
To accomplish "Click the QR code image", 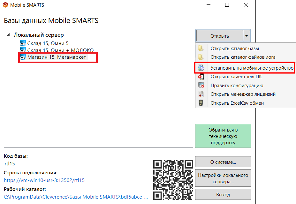I will 173,180.
